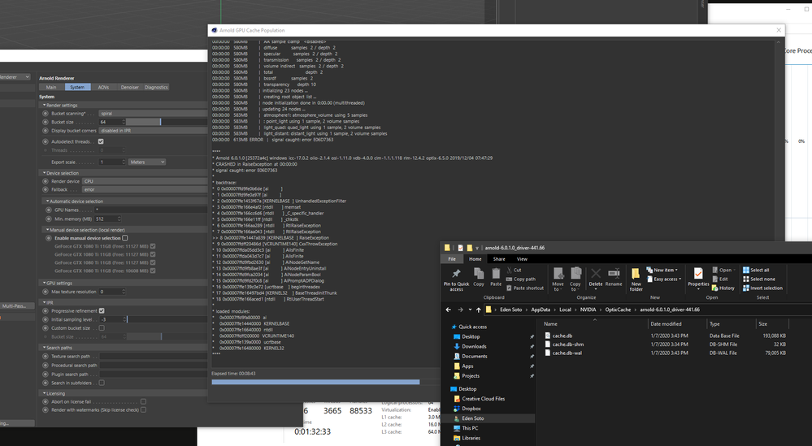Click Paste shortcut in the ribbon
The image size is (812, 446).
[524, 288]
